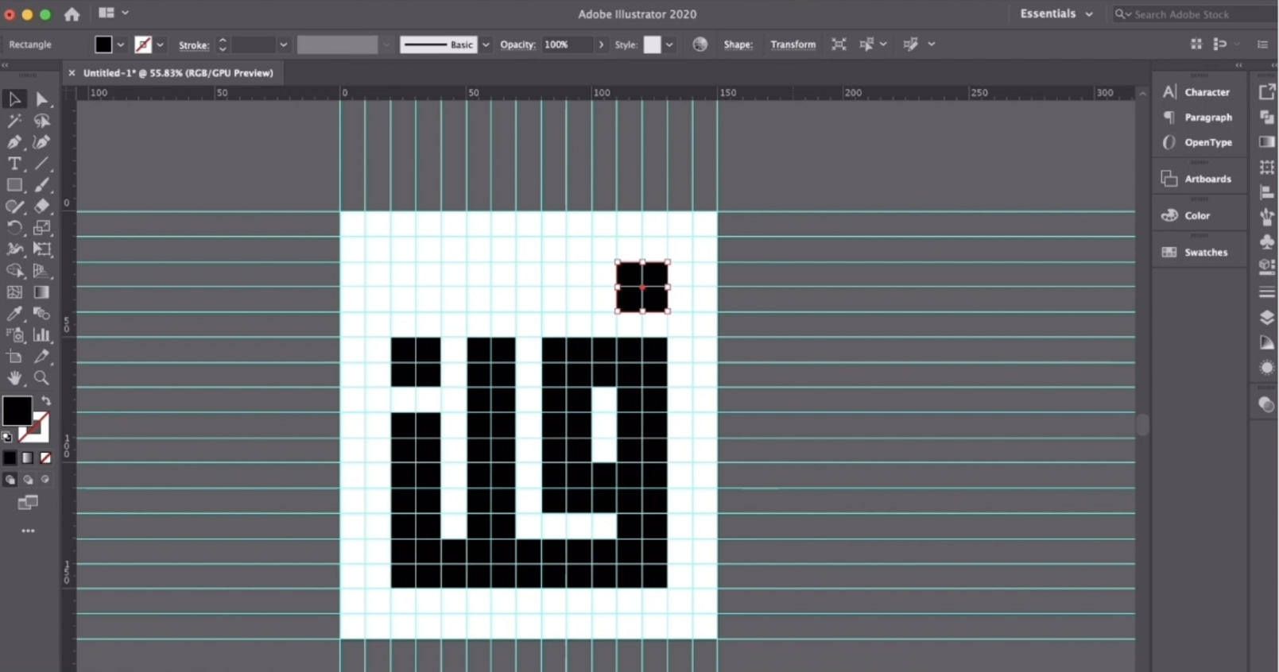1279x672 pixels.
Task: Expand the Basic brush definition dropdown
Action: pyautogui.click(x=486, y=44)
